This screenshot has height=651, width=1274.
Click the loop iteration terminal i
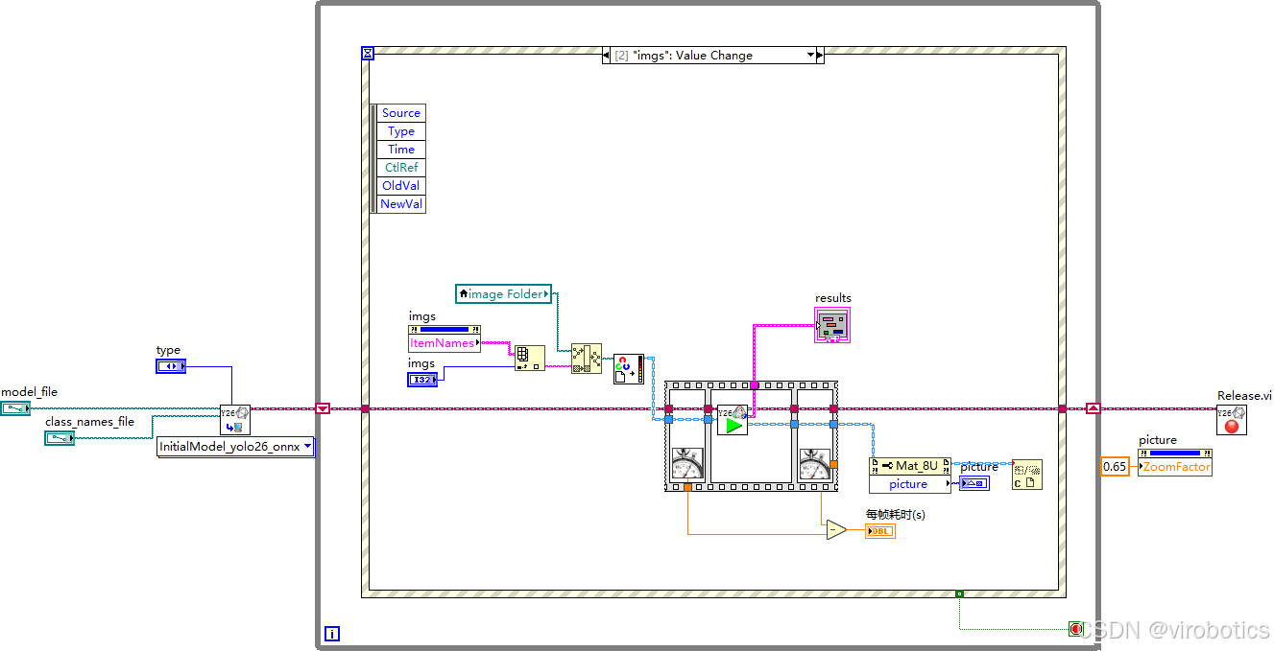point(331,634)
